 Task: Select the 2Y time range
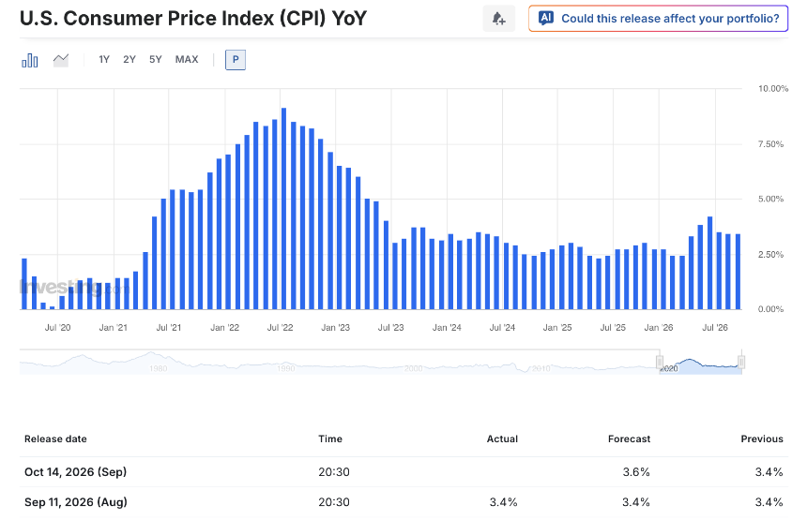pos(129,60)
